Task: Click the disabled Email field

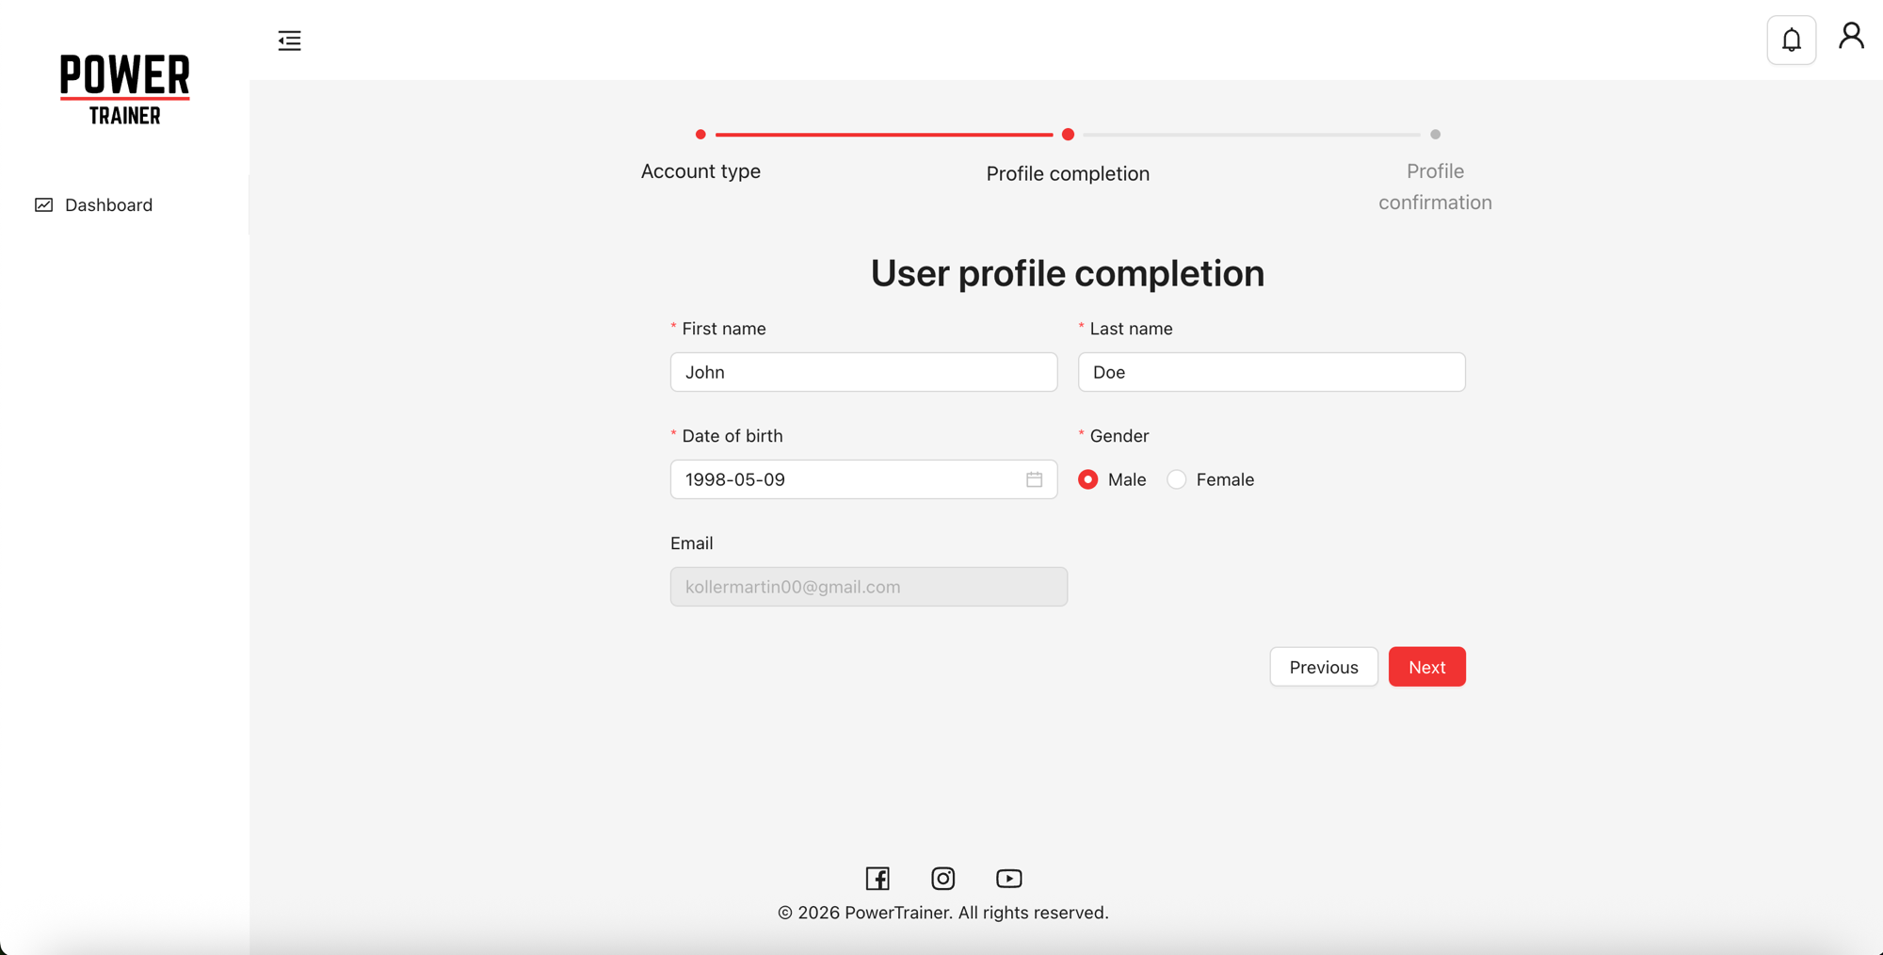Action: pyautogui.click(x=868, y=587)
